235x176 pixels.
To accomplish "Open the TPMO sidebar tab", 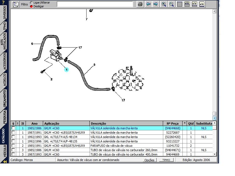I will point(4,26).
